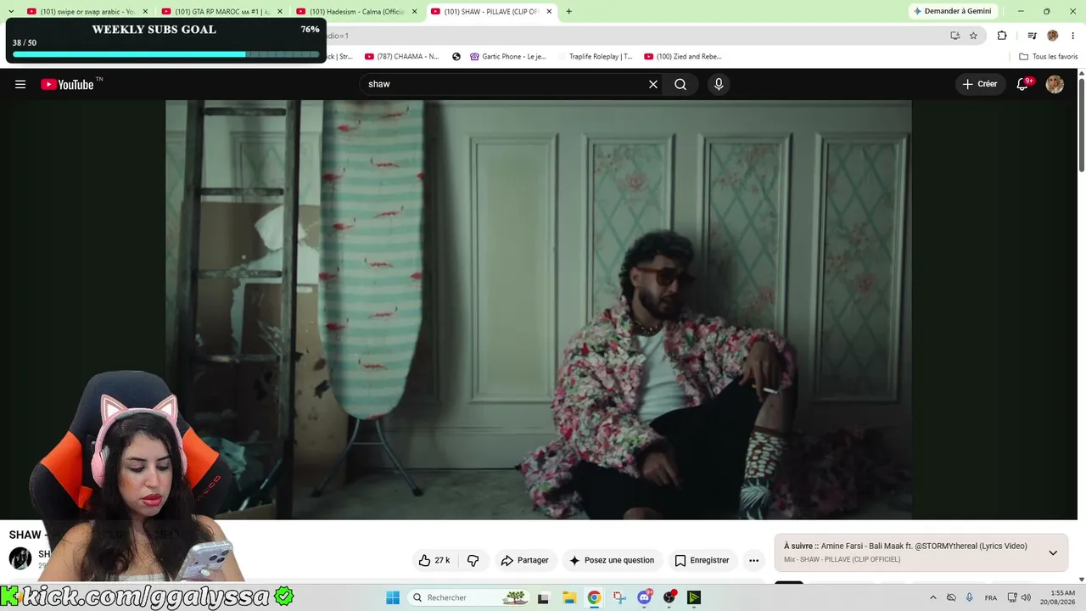The width and height of the screenshot is (1086, 611).
Task: Expand the À suivre mix playlist panel
Action: coord(1053,552)
